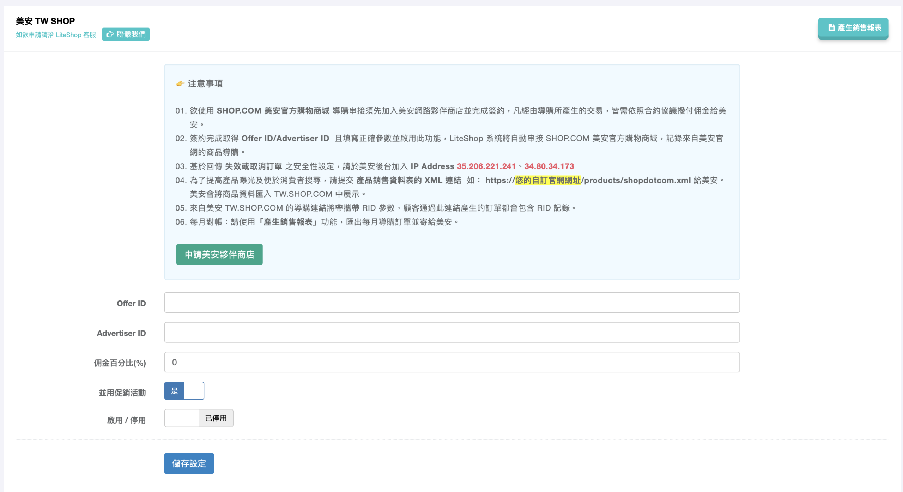Screen dimensions: 903x492
Task: Click the IP address 35.206.221.241
Action: [x=486, y=166]
